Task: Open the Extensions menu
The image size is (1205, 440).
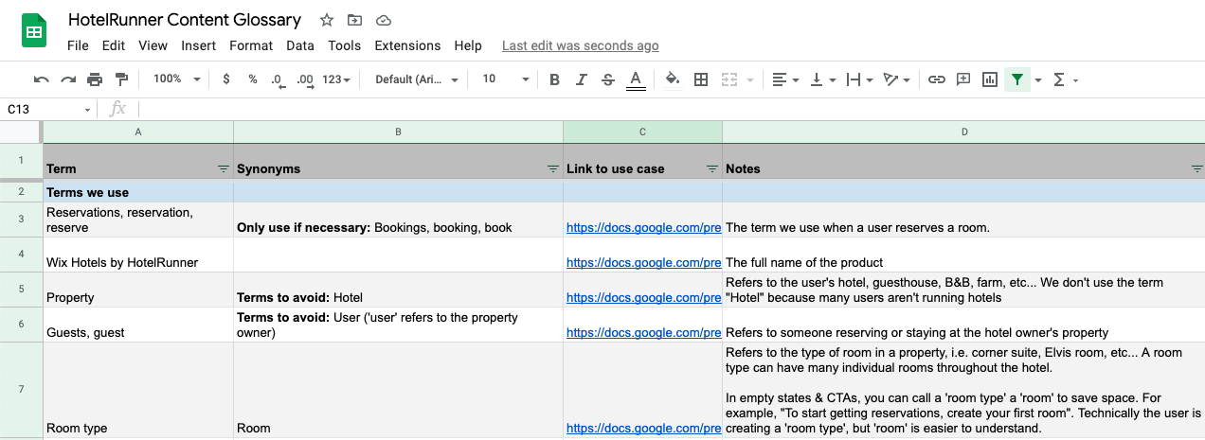Action: [407, 45]
